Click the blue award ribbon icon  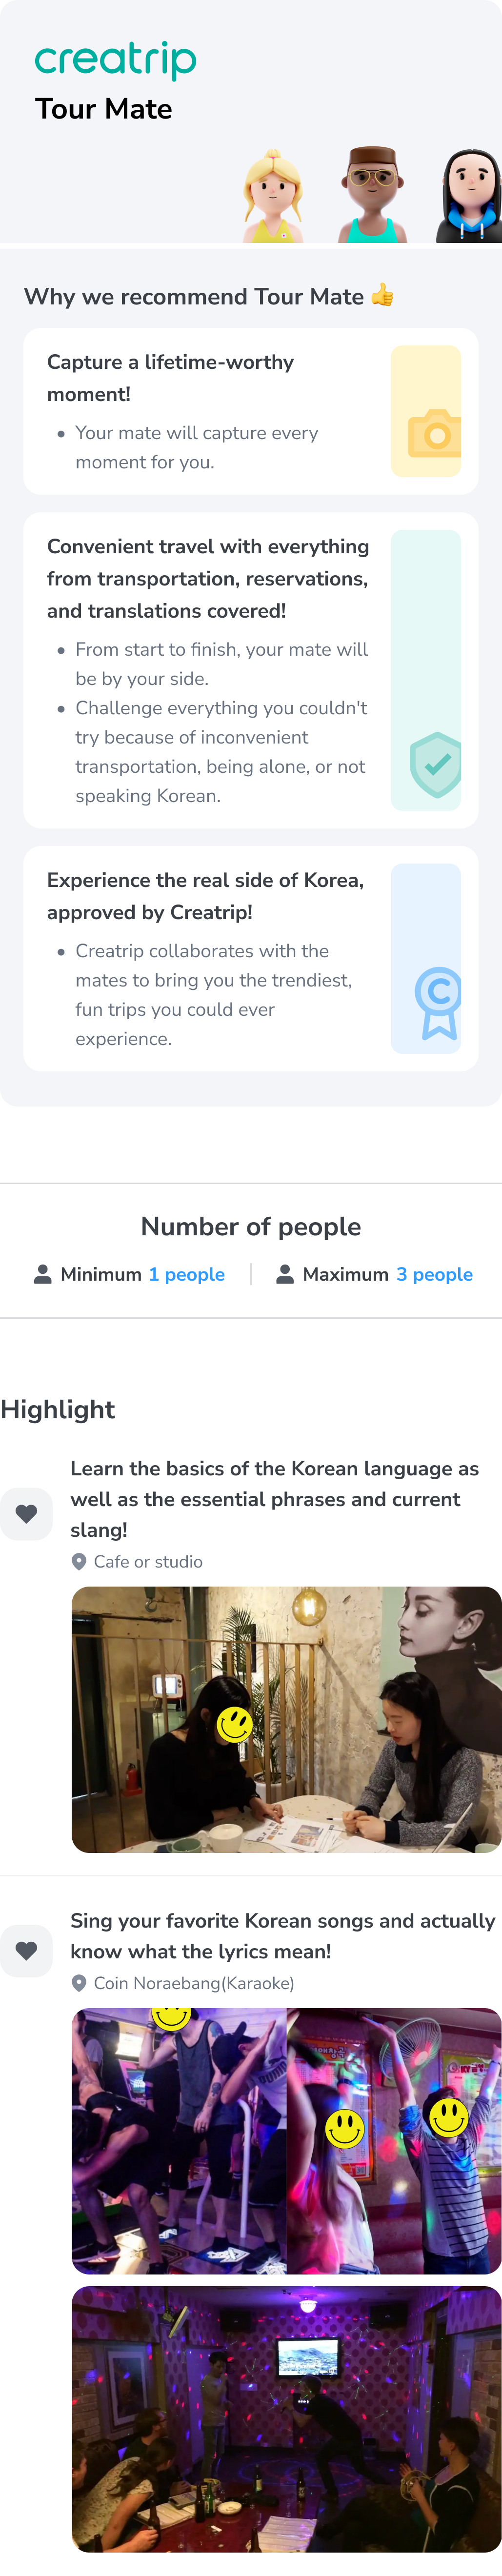click(438, 1002)
